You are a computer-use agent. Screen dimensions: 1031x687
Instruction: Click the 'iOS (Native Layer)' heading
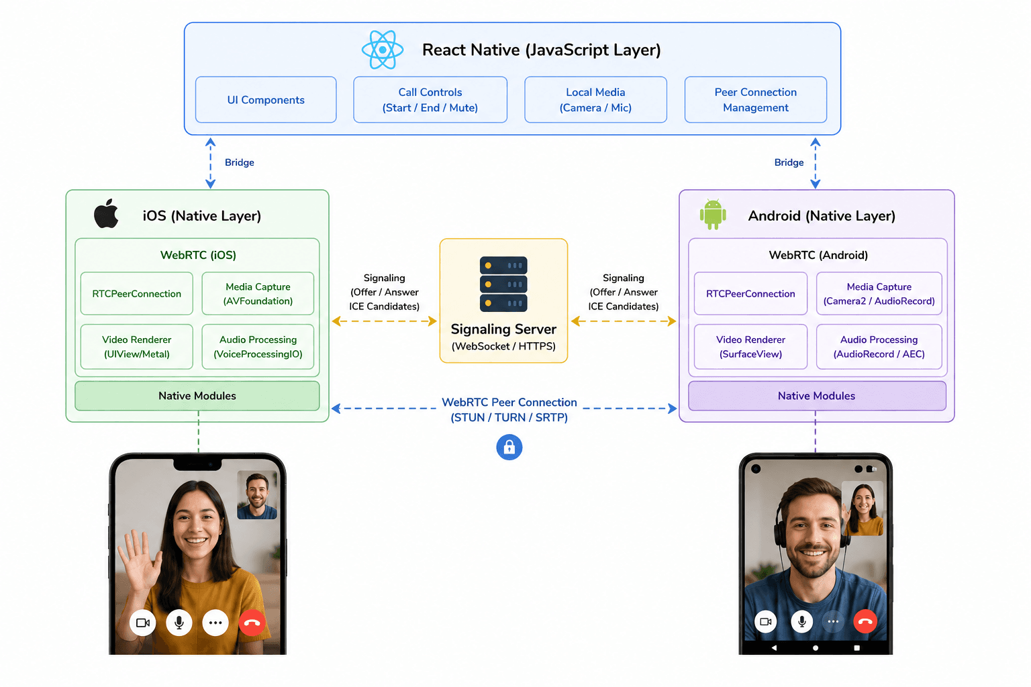tap(202, 215)
